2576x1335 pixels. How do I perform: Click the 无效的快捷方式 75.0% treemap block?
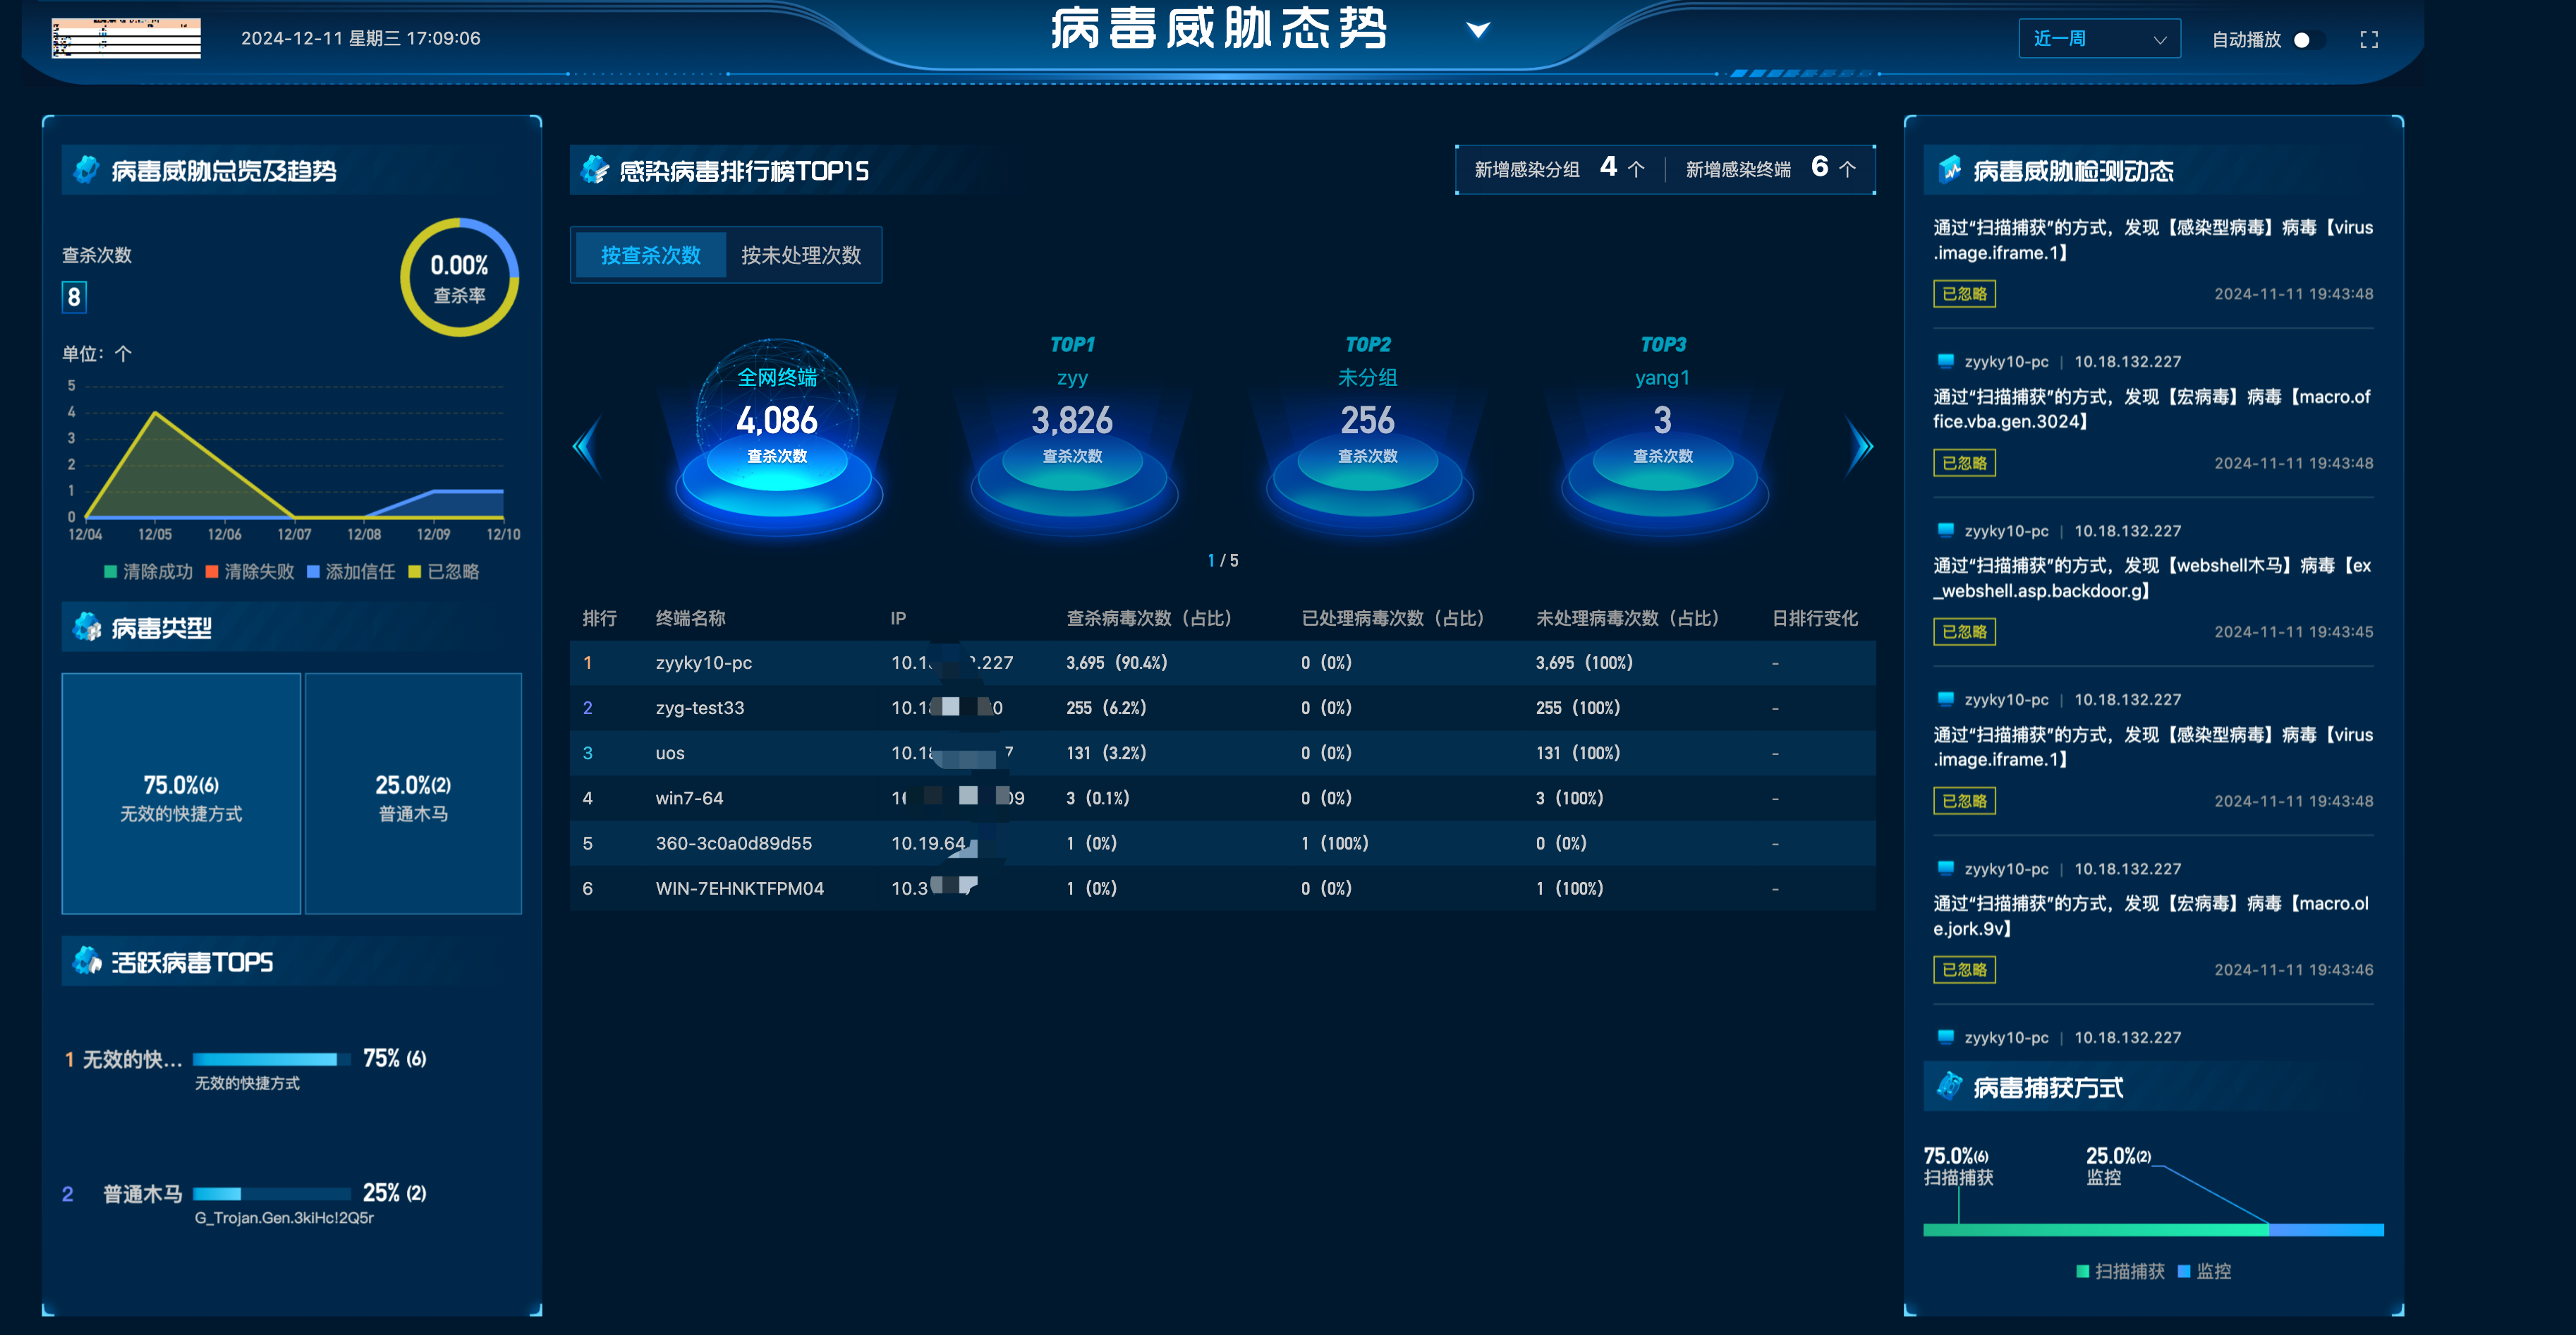pyautogui.click(x=181, y=793)
